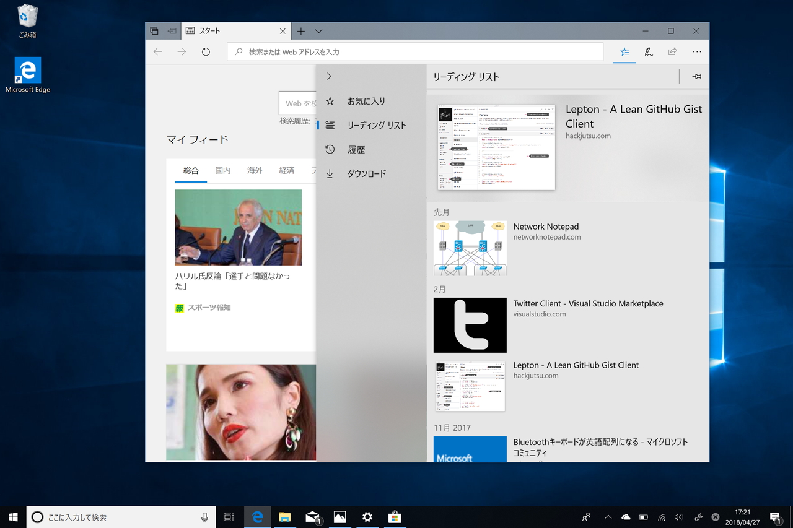Open ダウンロード in the hub

pos(371,173)
